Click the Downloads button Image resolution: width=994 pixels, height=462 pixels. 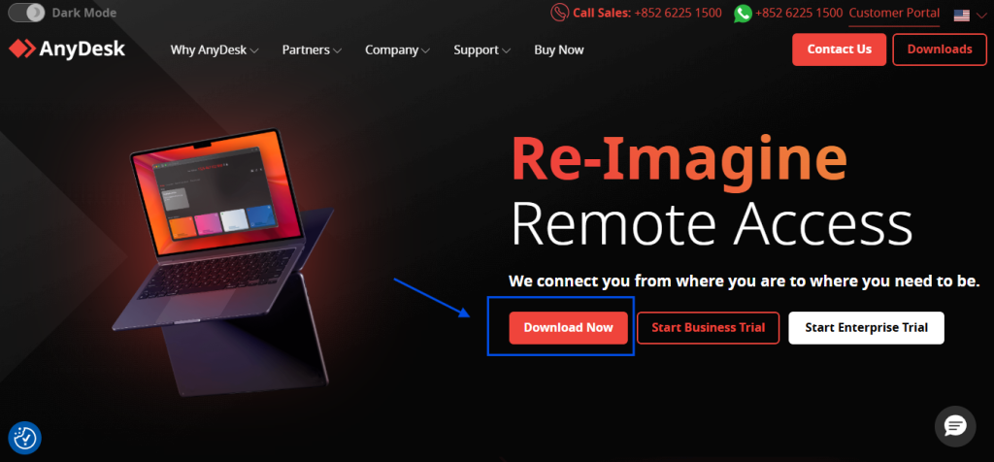[x=940, y=49]
